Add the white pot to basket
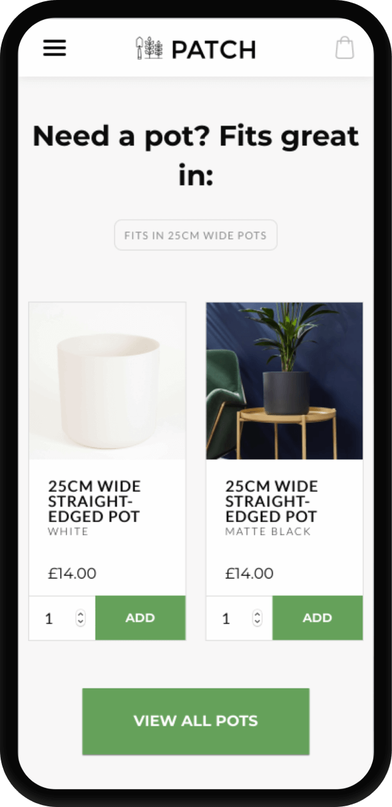 (140, 618)
